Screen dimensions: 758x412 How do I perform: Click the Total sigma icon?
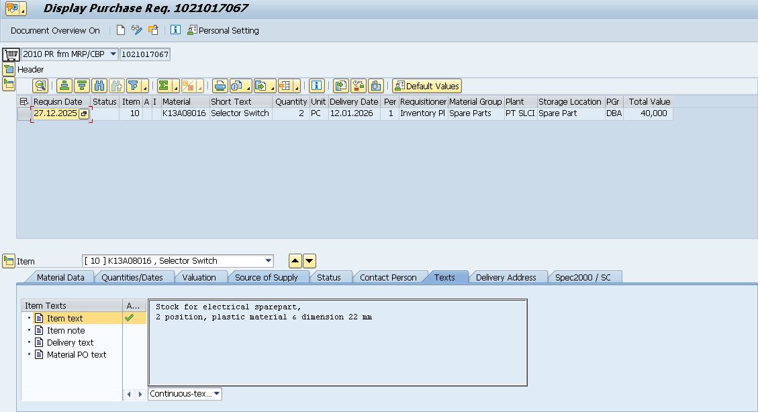[x=163, y=86]
